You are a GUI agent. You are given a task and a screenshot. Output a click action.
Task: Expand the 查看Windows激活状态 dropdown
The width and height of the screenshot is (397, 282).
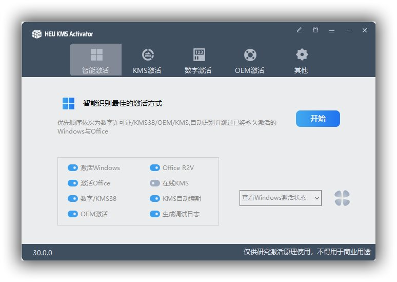pyautogui.click(x=281, y=198)
